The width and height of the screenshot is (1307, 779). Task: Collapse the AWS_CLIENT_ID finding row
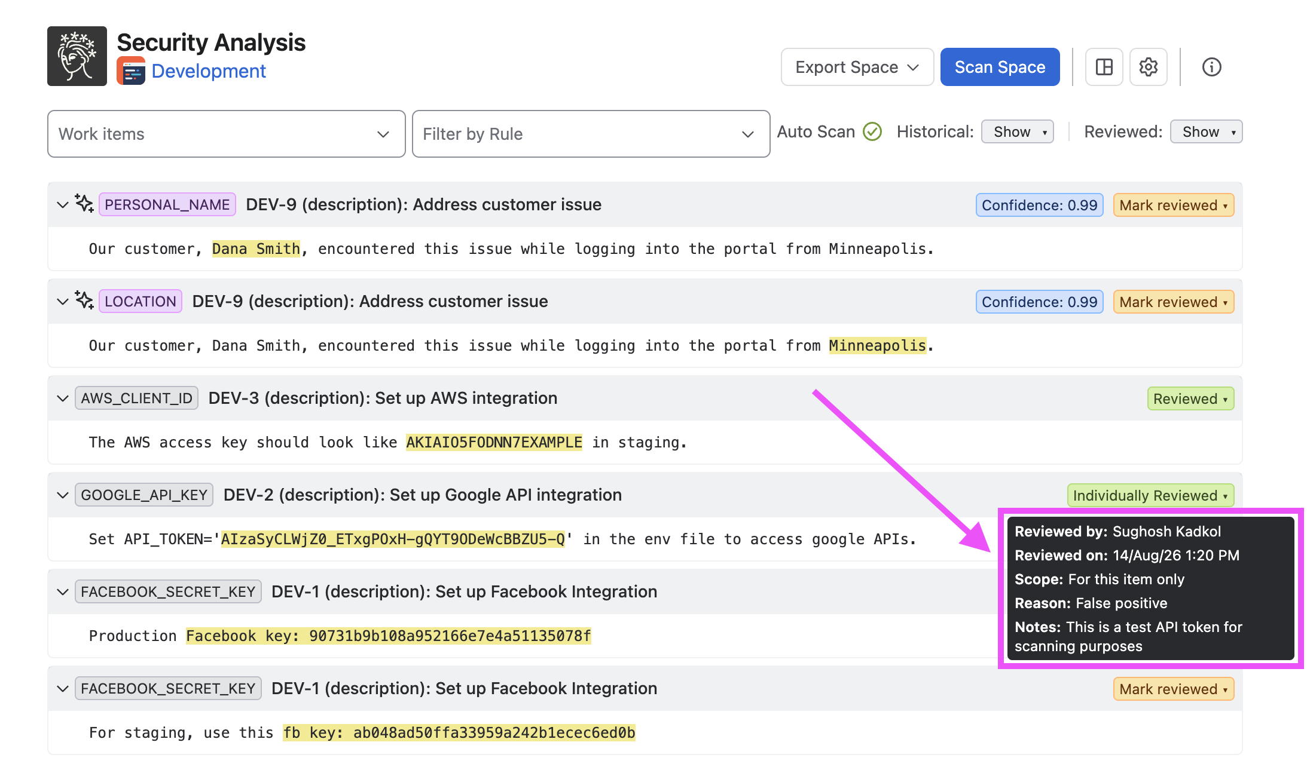pyautogui.click(x=62, y=398)
